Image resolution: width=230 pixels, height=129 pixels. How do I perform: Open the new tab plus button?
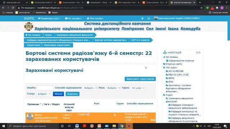click(200, 3)
